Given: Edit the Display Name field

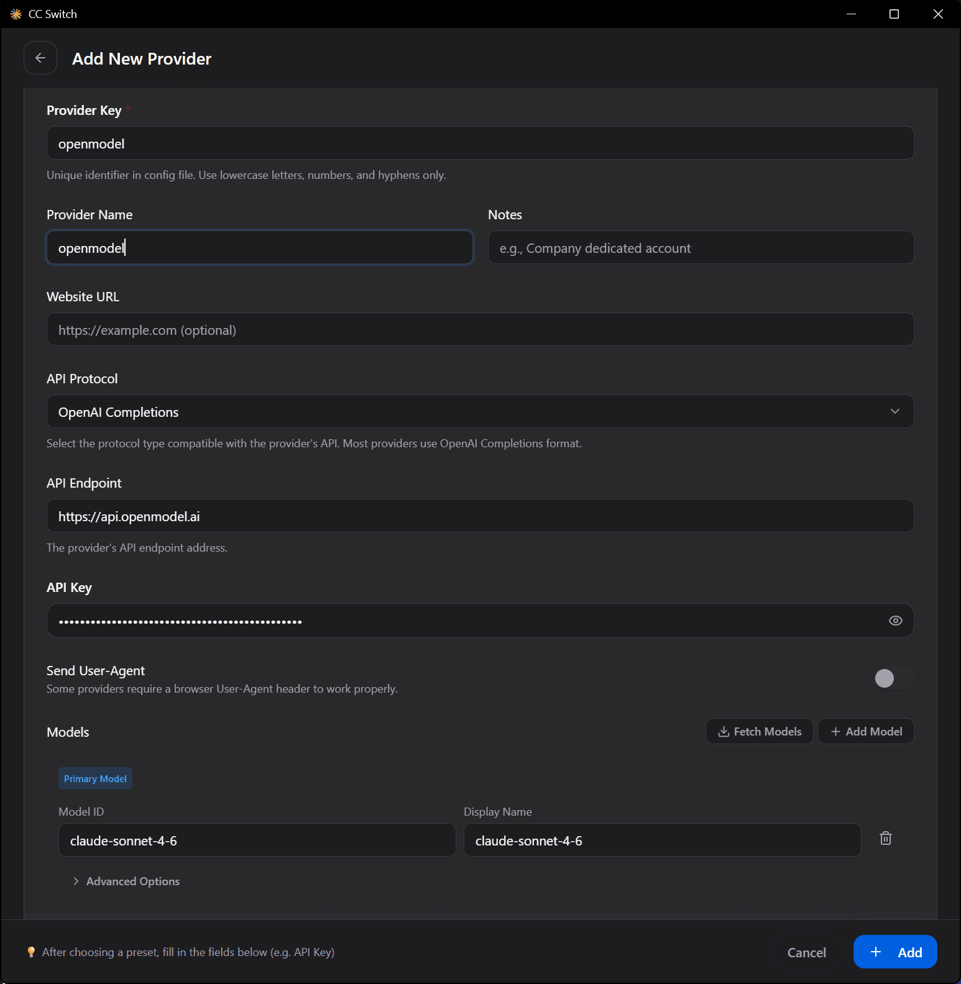Looking at the screenshot, I should (662, 840).
